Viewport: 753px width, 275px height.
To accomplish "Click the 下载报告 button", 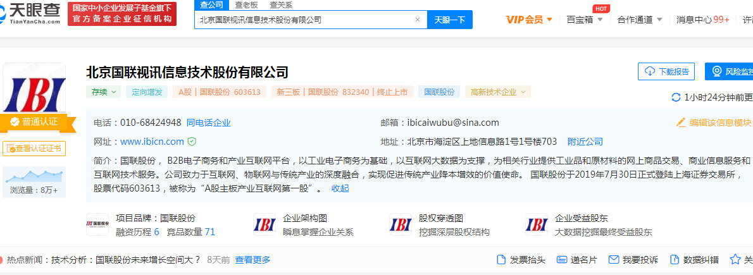I will point(667,71).
